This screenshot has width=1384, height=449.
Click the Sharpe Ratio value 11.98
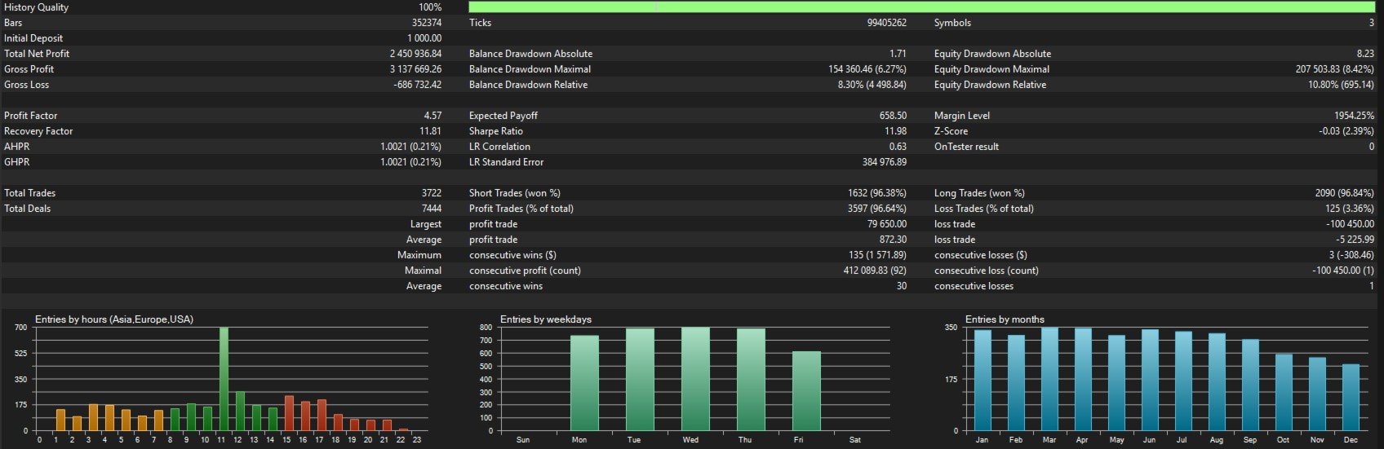[895, 131]
